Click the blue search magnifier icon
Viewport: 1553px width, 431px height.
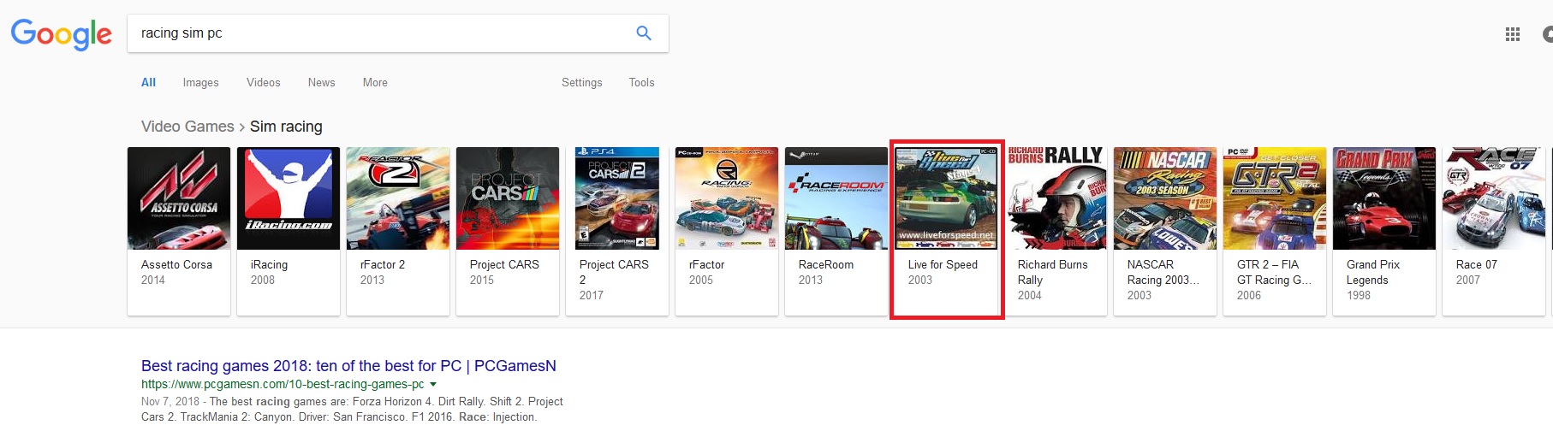(x=644, y=33)
